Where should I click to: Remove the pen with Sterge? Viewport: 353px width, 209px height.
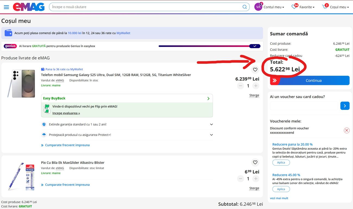254,188
